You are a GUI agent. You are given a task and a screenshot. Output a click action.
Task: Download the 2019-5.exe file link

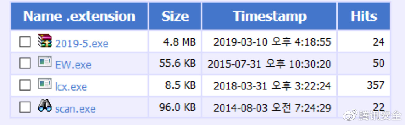click(82, 44)
